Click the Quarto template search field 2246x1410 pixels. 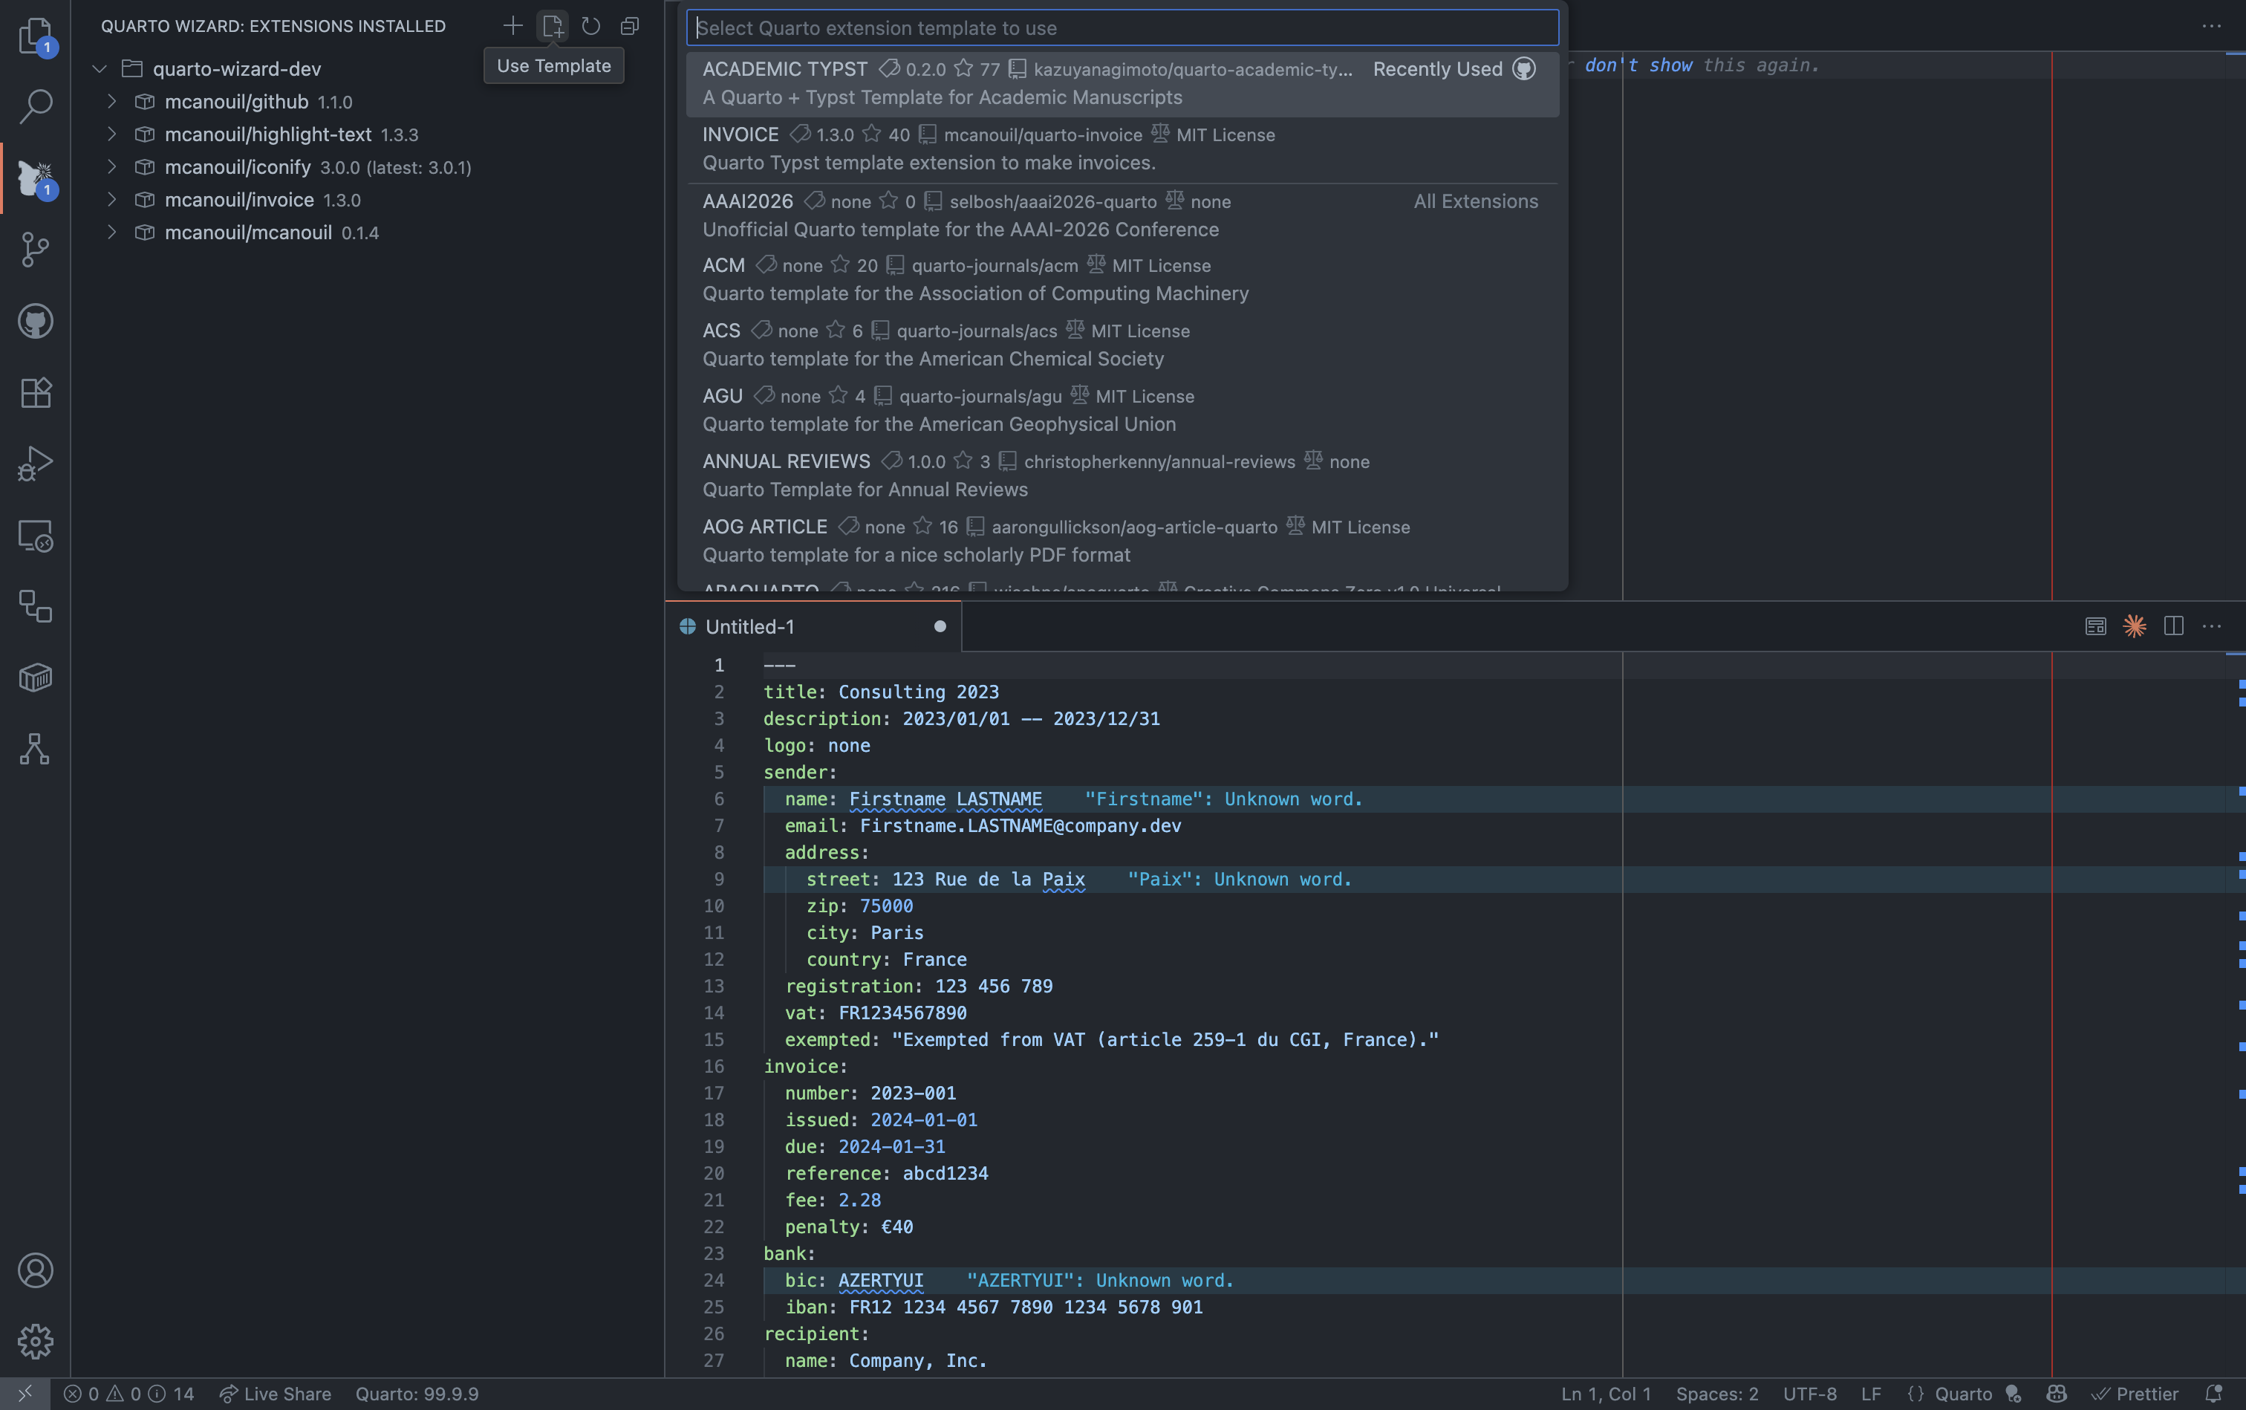pos(1119,27)
